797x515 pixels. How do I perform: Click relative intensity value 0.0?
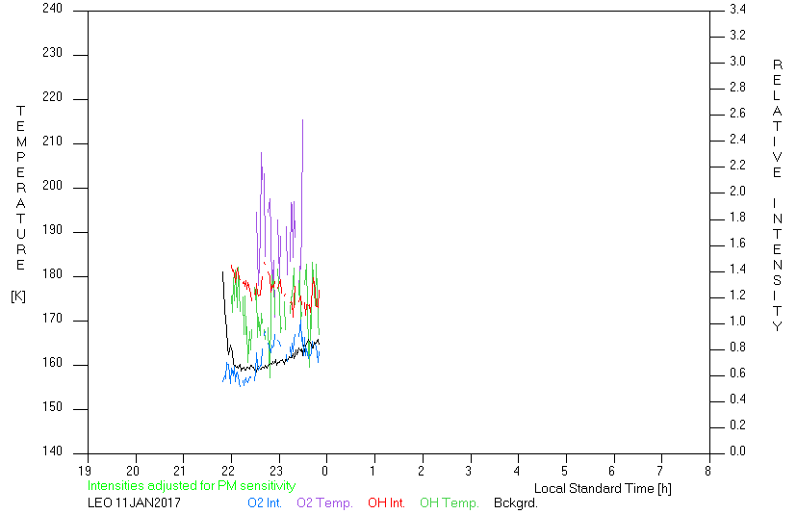(x=737, y=451)
